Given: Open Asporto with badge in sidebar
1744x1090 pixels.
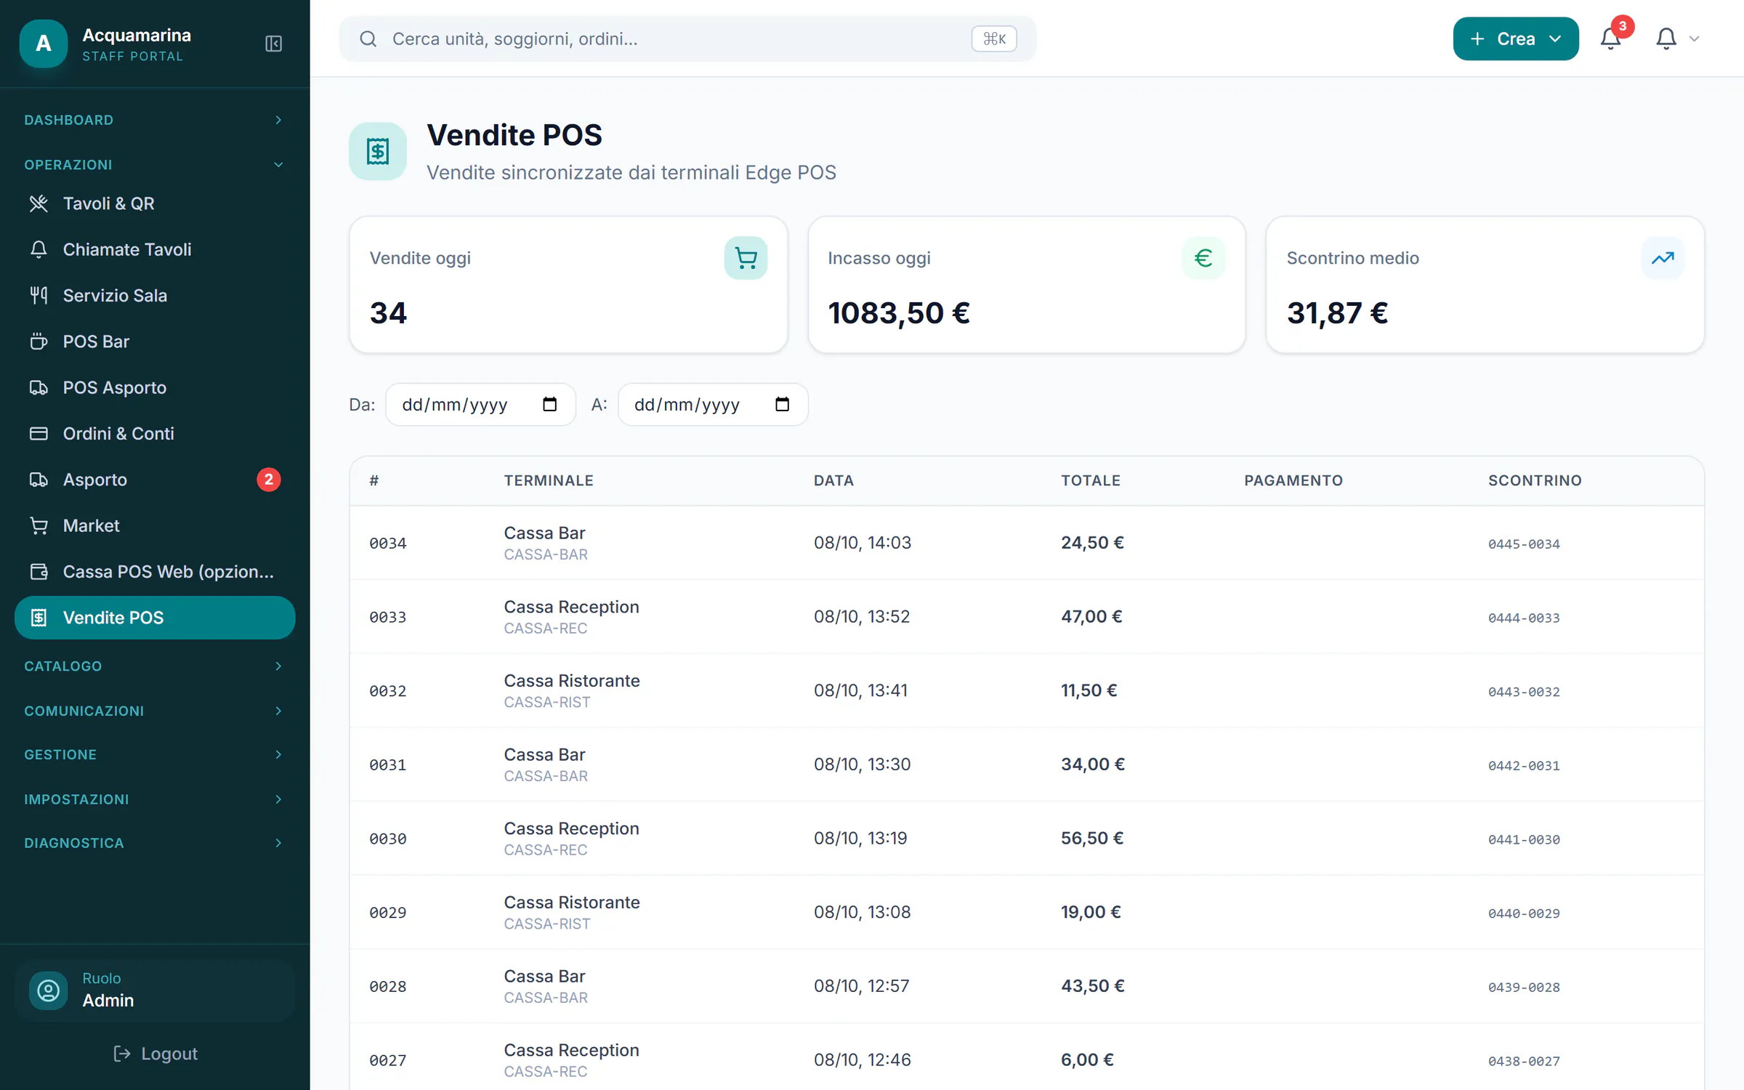Looking at the screenshot, I should (154, 480).
